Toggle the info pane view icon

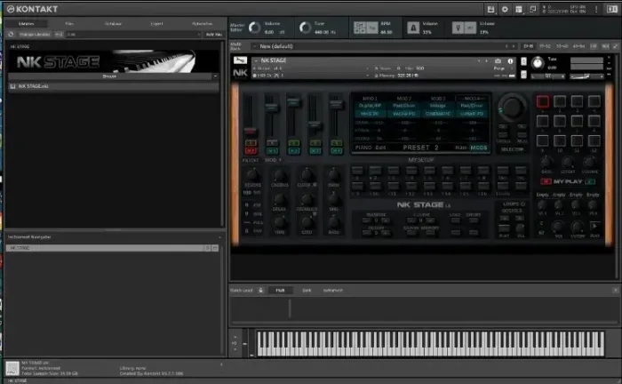click(x=612, y=9)
